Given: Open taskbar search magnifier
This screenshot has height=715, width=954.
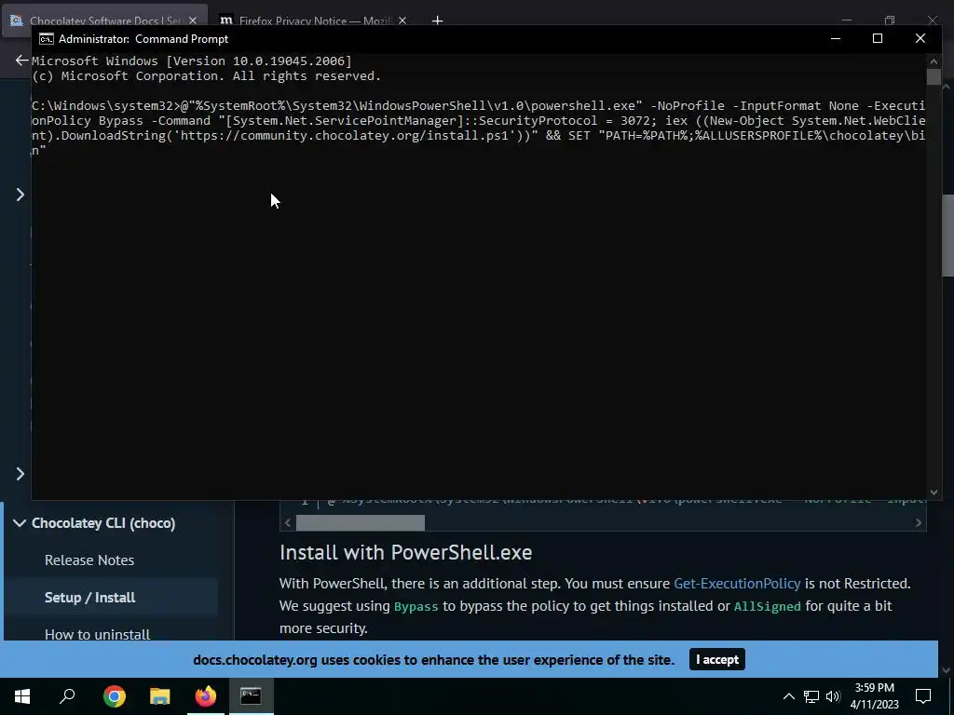Looking at the screenshot, I should click(67, 696).
